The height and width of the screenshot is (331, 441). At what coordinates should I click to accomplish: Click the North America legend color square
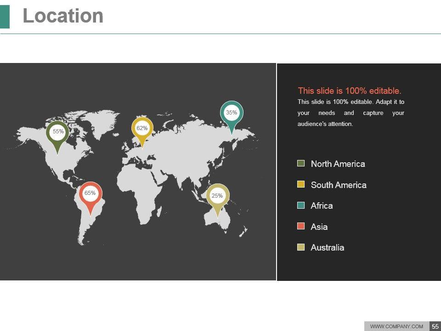coord(301,164)
